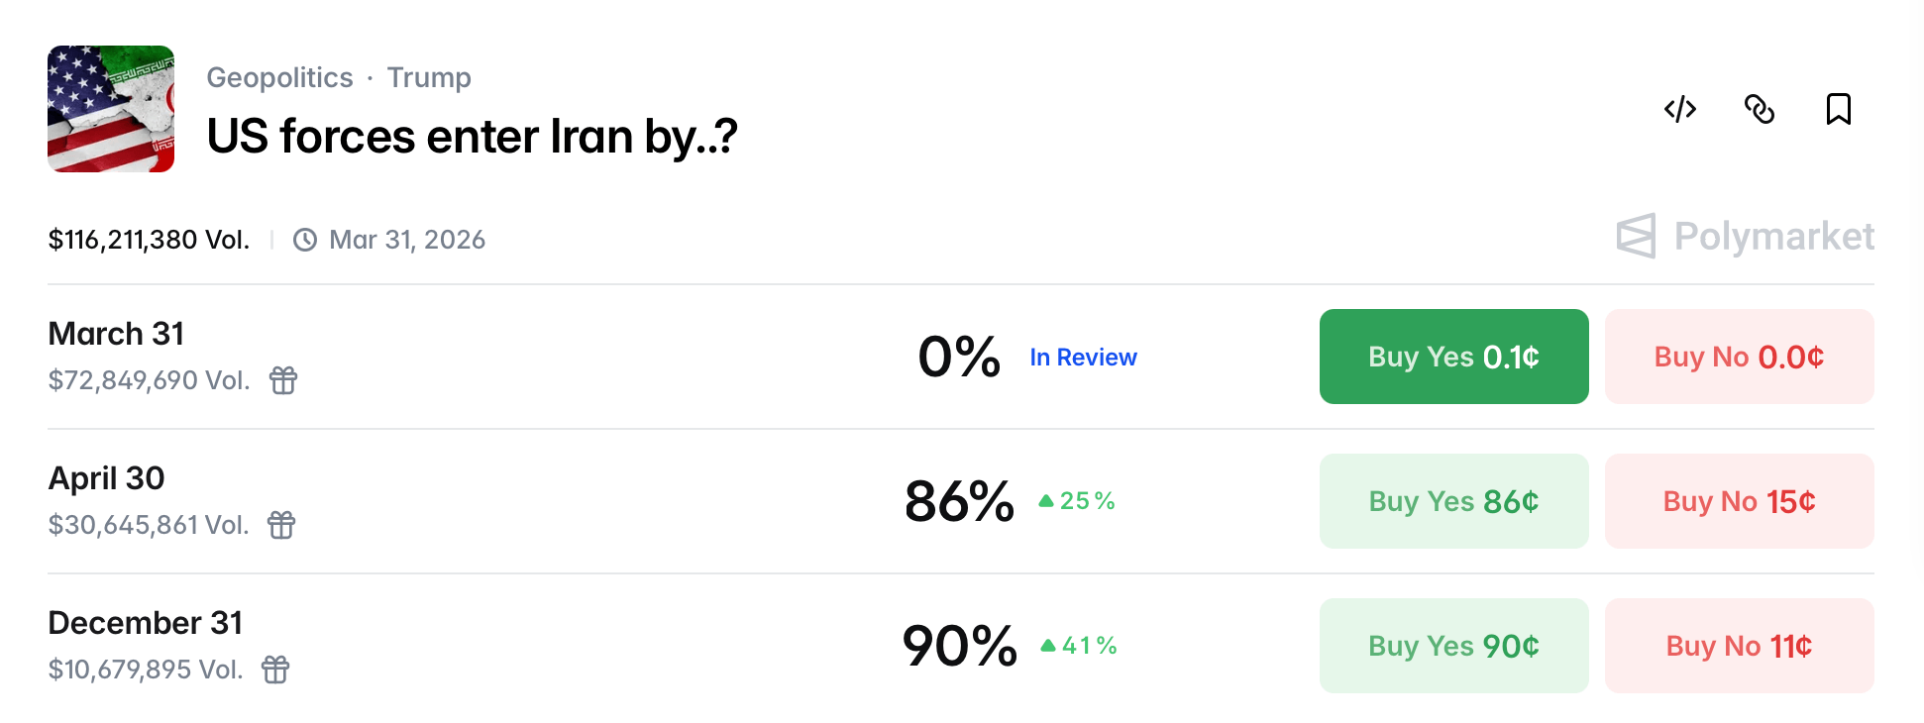Click the US-Iran flag market thumbnail
Screen dimensions: 1924x723
111,109
